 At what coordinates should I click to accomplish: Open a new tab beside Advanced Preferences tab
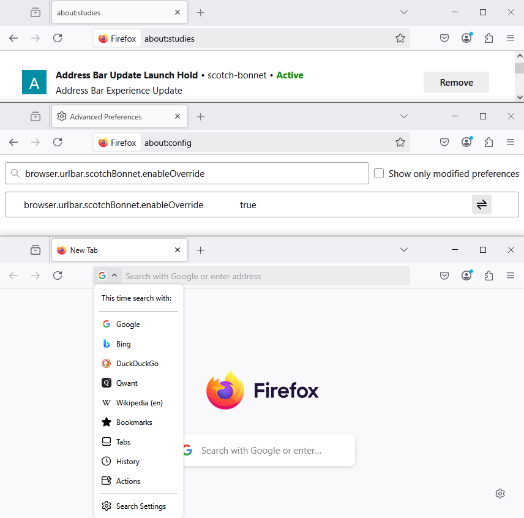[x=200, y=116]
